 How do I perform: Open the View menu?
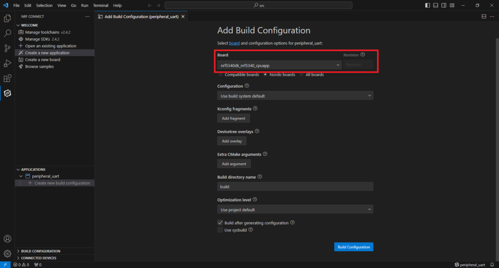[62, 5]
